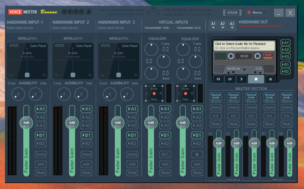The height and width of the screenshot is (189, 304).
Task: Enable EQ on A1 master bus
Action: 216,116
